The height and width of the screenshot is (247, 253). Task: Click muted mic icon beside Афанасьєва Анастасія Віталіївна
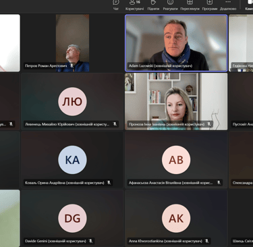[x=219, y=182]
